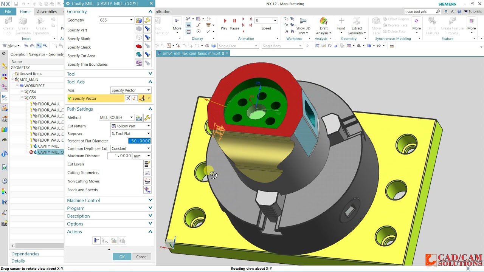Expand the Options section
The width and height of the screenshot is (484, 272).
(x=150, y=224)
